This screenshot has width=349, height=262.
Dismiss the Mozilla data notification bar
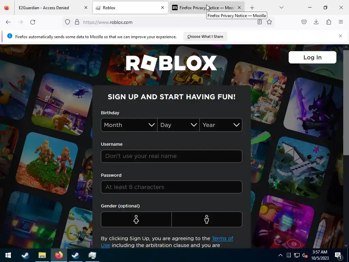click(340, 36)
